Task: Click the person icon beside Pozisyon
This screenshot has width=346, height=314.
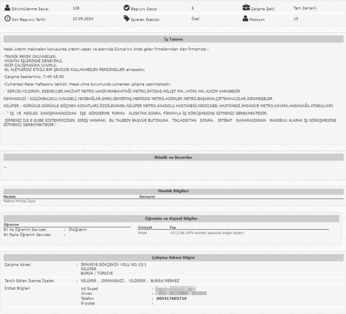Action: (x=245, y=18)
